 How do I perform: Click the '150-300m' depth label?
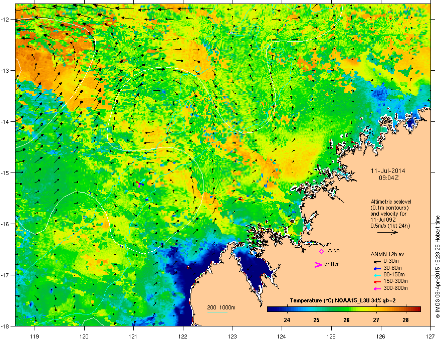click(395, 281)
